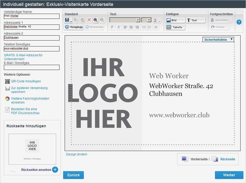Screen dimensions: 246x183
Task: Click the Text insert button
Action: [x=196, y=20]
